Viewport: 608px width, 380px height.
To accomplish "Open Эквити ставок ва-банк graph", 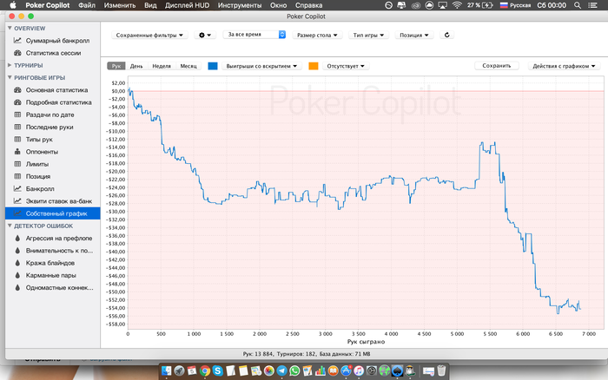I will click(x=59, y=200).
